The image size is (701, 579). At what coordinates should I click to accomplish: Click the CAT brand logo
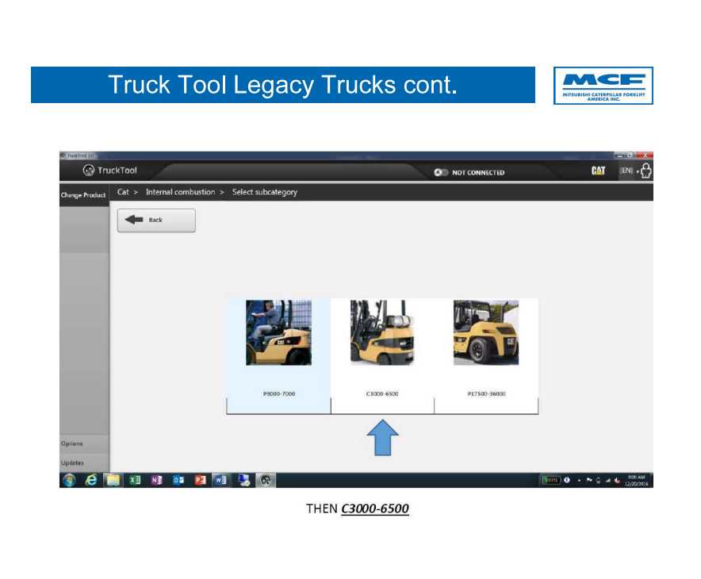pos(598,171)
